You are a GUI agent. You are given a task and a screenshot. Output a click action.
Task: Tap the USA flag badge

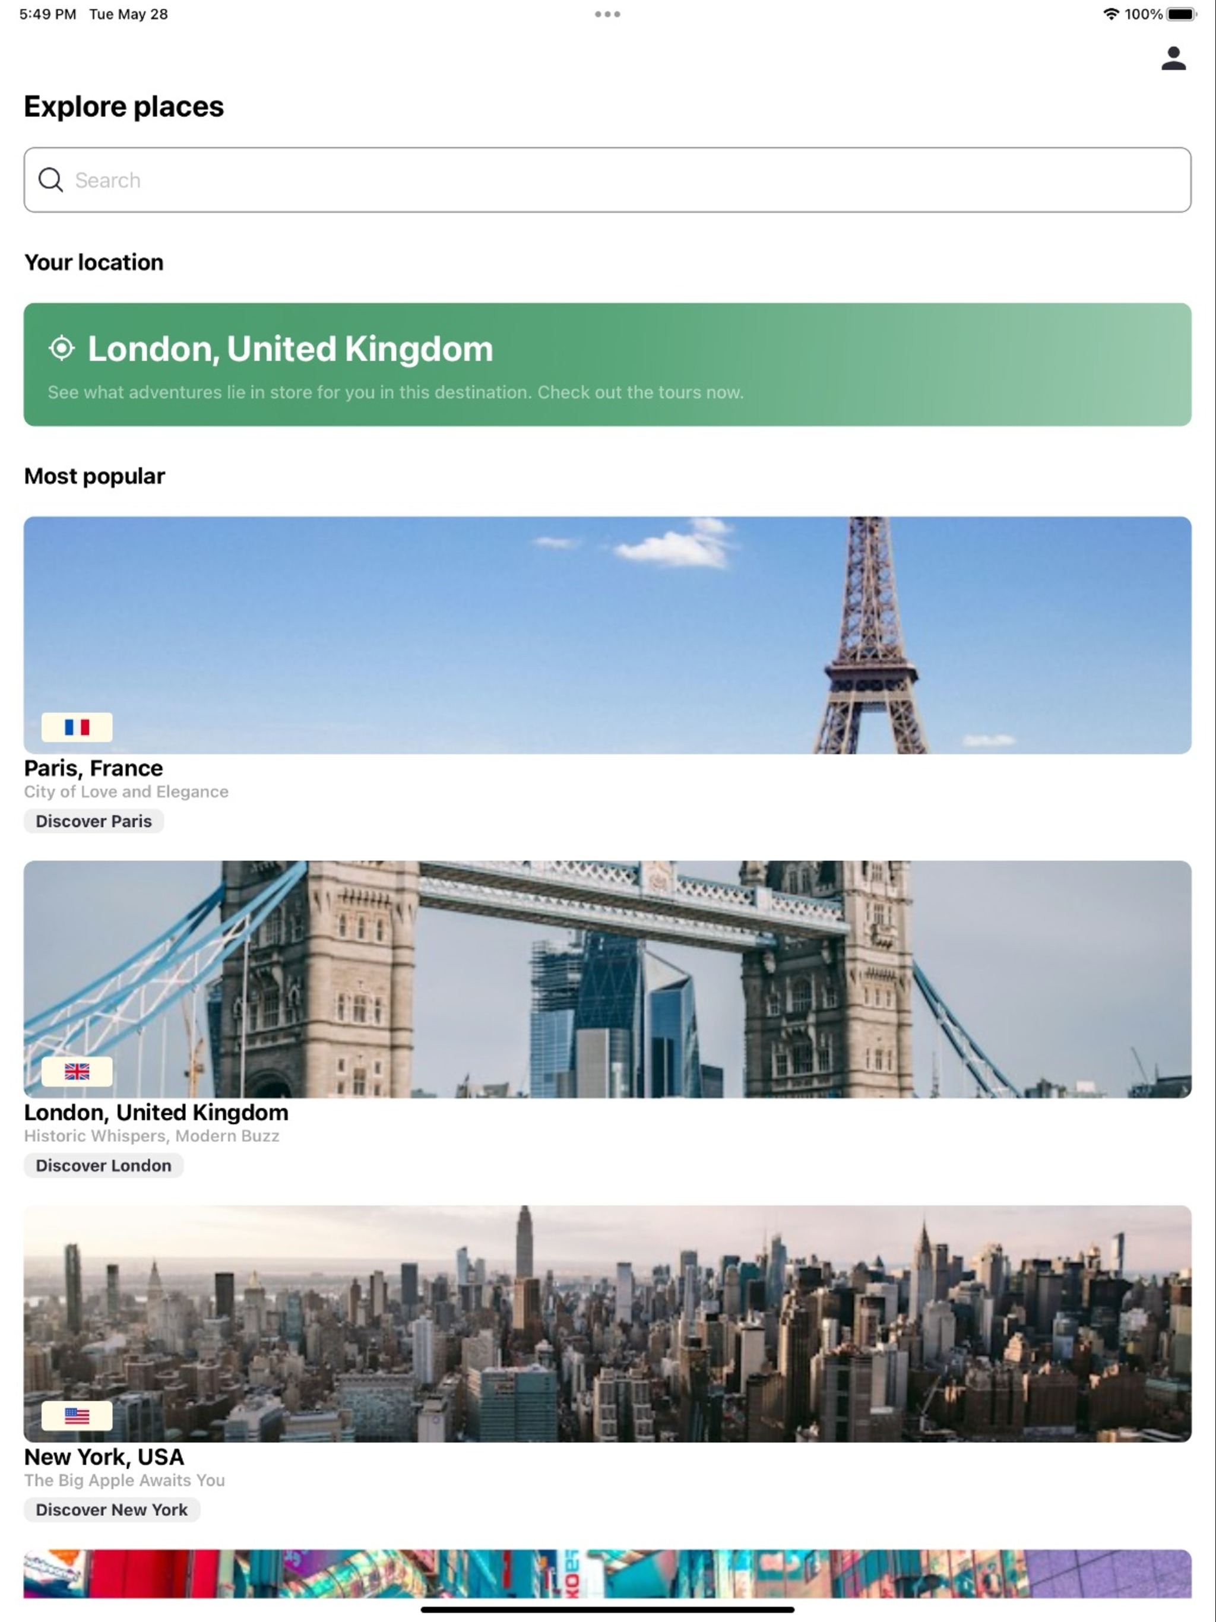pyautogui.click(x=77, y=1415)
